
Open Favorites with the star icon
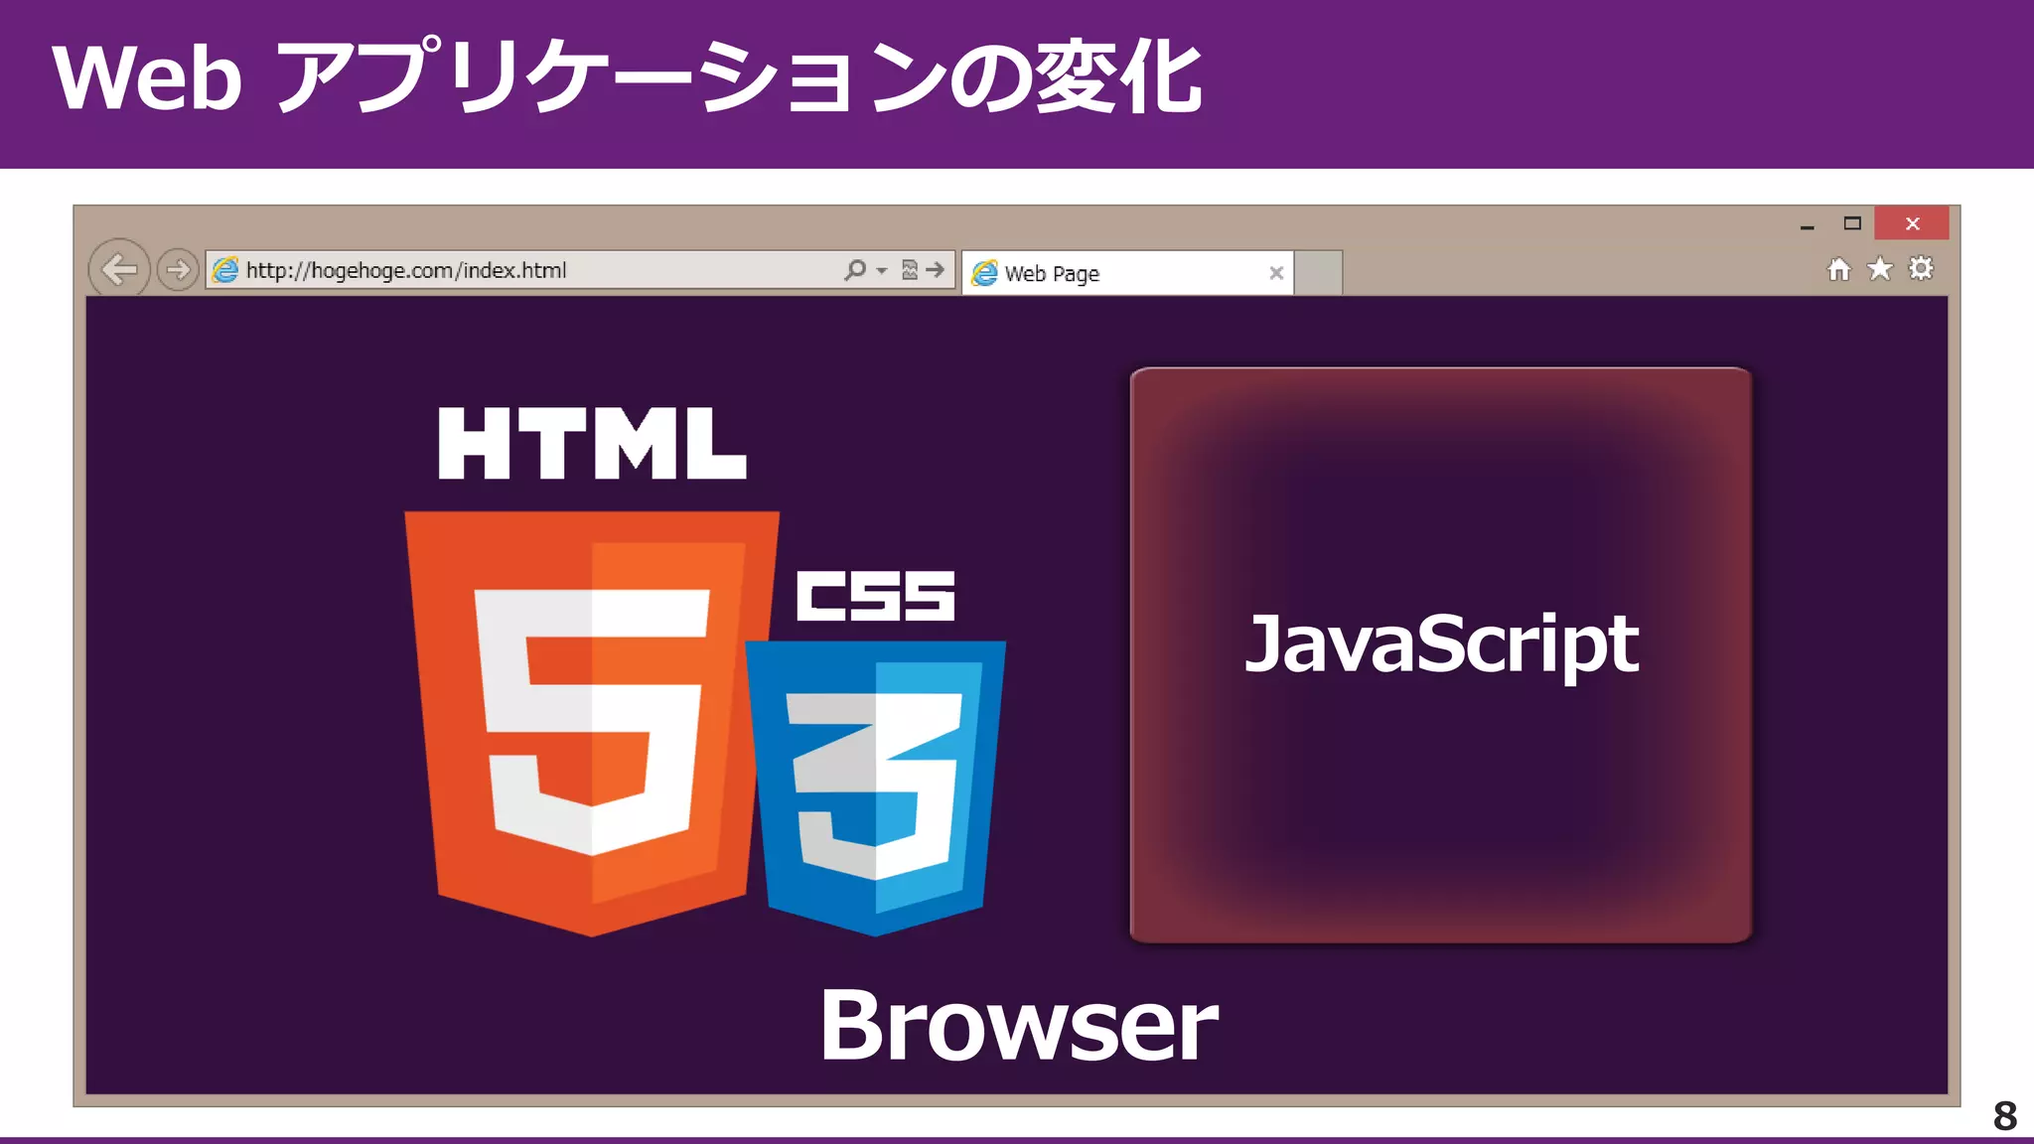click(x=1879, y=269)
